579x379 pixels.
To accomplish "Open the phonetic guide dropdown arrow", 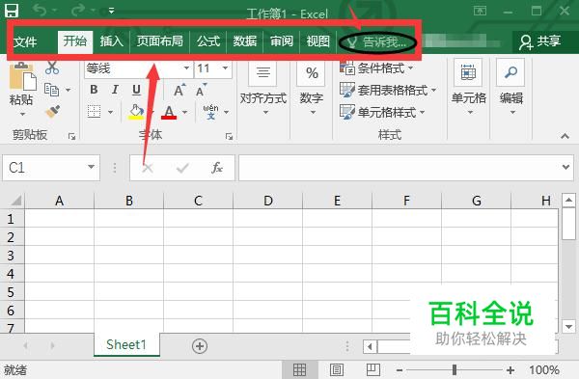I will click(227, 112).
